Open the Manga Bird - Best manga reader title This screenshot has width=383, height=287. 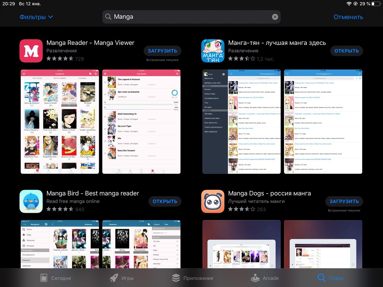[93, 193]
